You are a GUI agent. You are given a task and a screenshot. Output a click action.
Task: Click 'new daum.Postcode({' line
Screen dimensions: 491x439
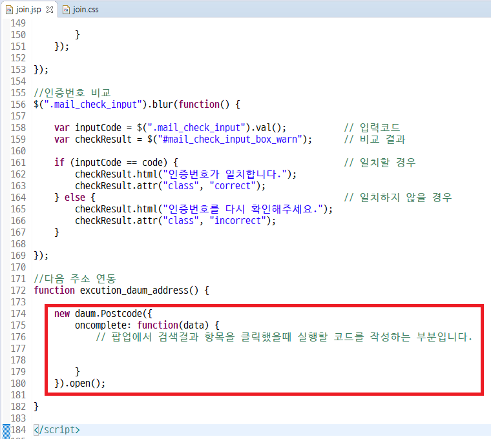[x=103, y=314]
